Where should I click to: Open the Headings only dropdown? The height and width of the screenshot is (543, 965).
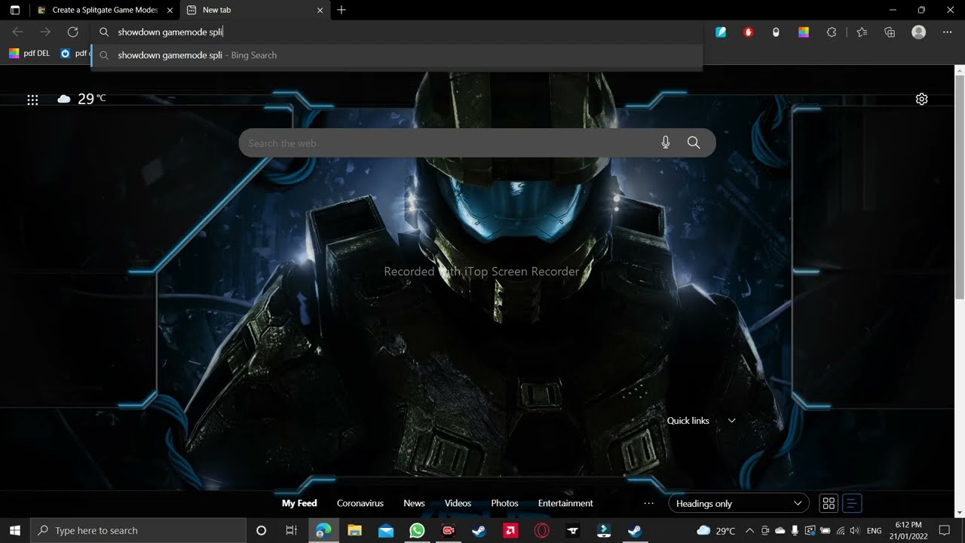tap(739, 503)
